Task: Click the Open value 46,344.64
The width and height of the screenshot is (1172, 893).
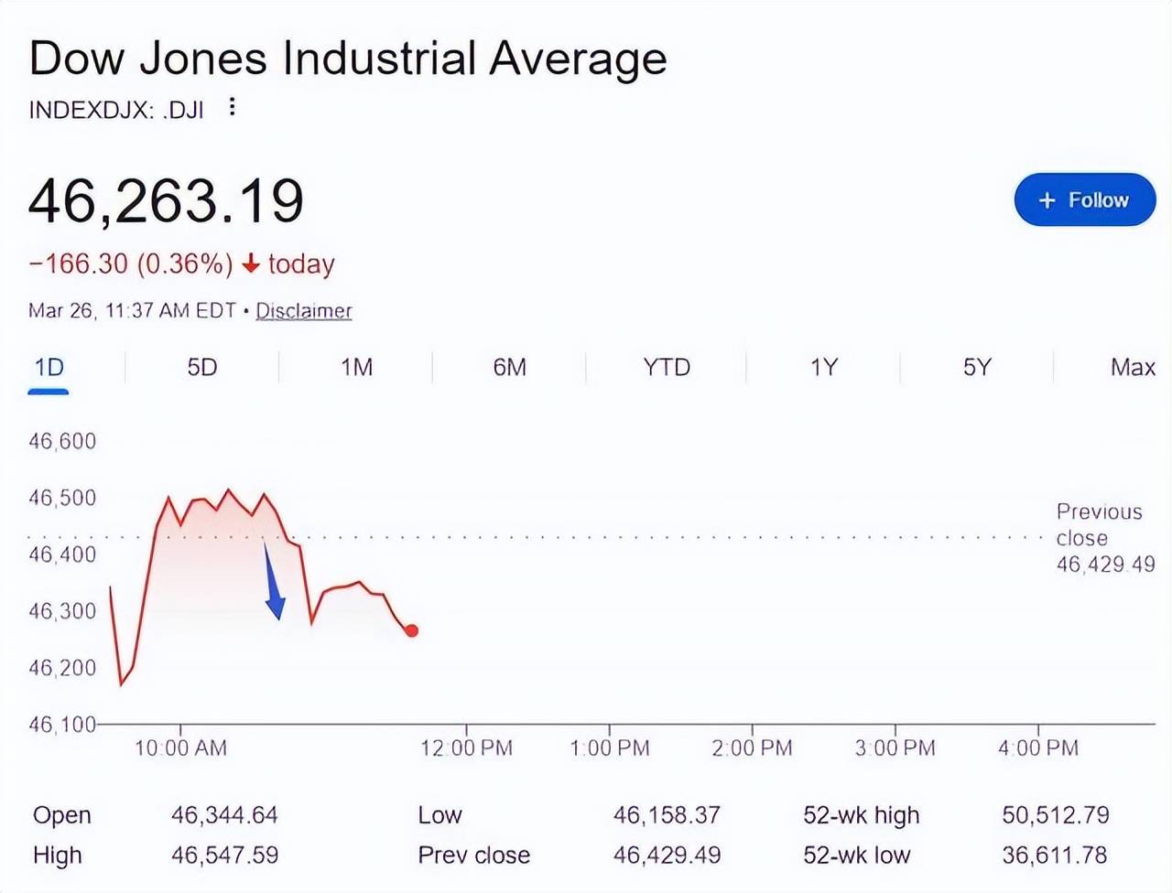Action: pos(224,815)
